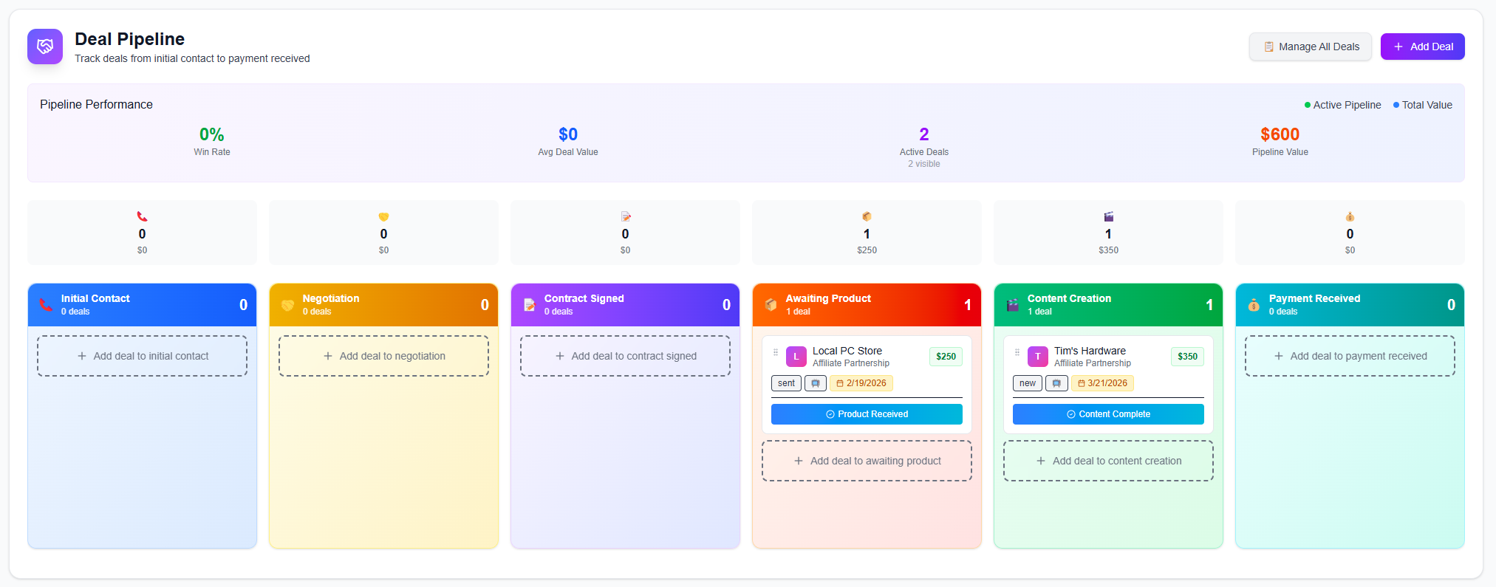The image size is (1496, 587).
Task: Click the clapperboard icon in Content Creation header
Action: point(1012,305)
